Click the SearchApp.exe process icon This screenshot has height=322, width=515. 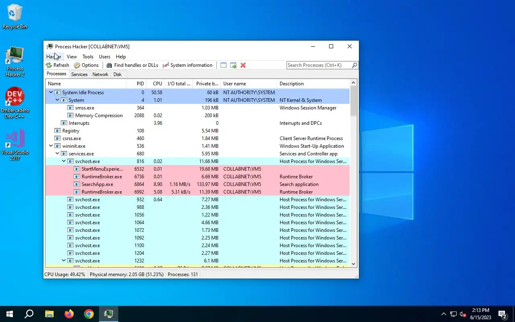click(77, 184)
